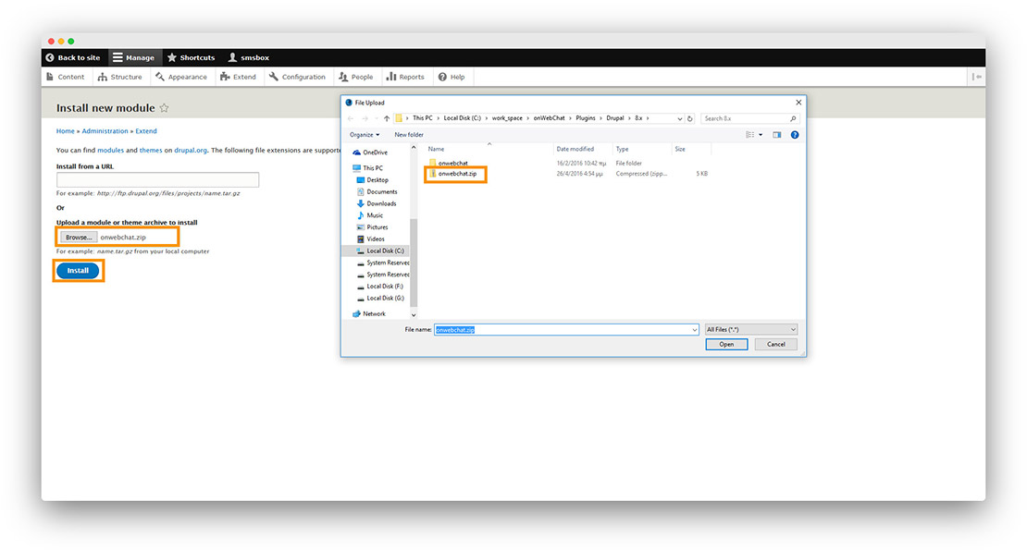1027x550 pixels.
Task: Follow the Administration breadcrumb link
Action: click(x=105, y=131)
